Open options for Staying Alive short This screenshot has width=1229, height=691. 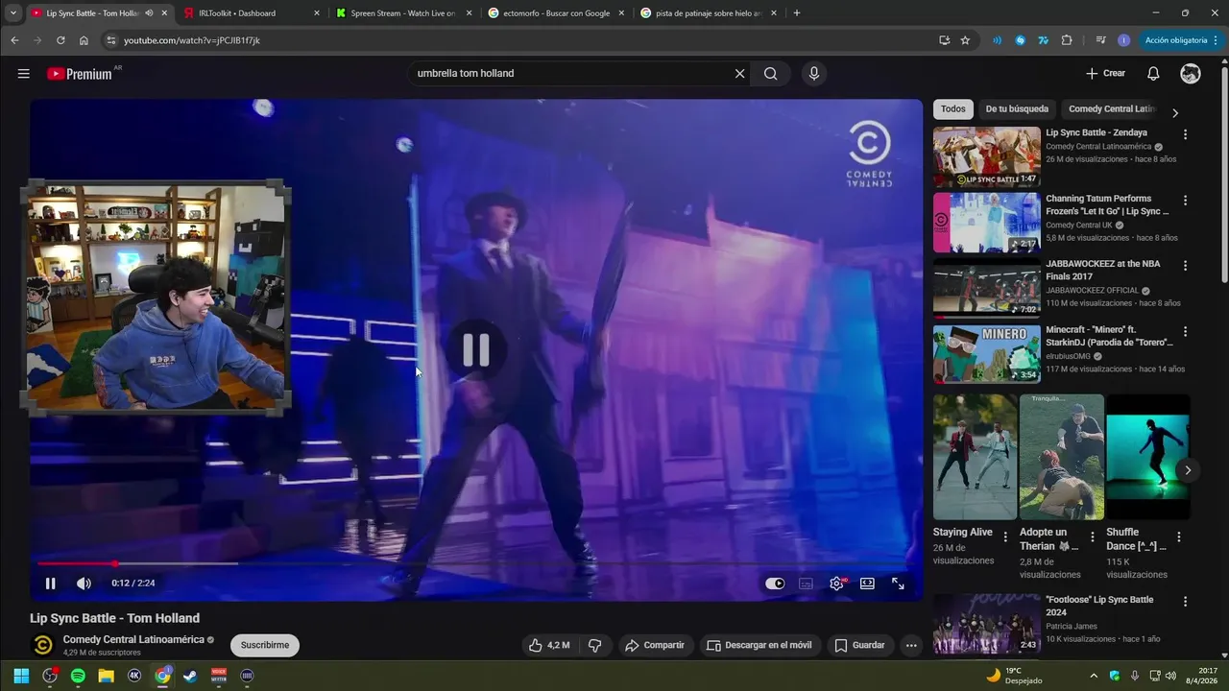[x=1005, y=537]
